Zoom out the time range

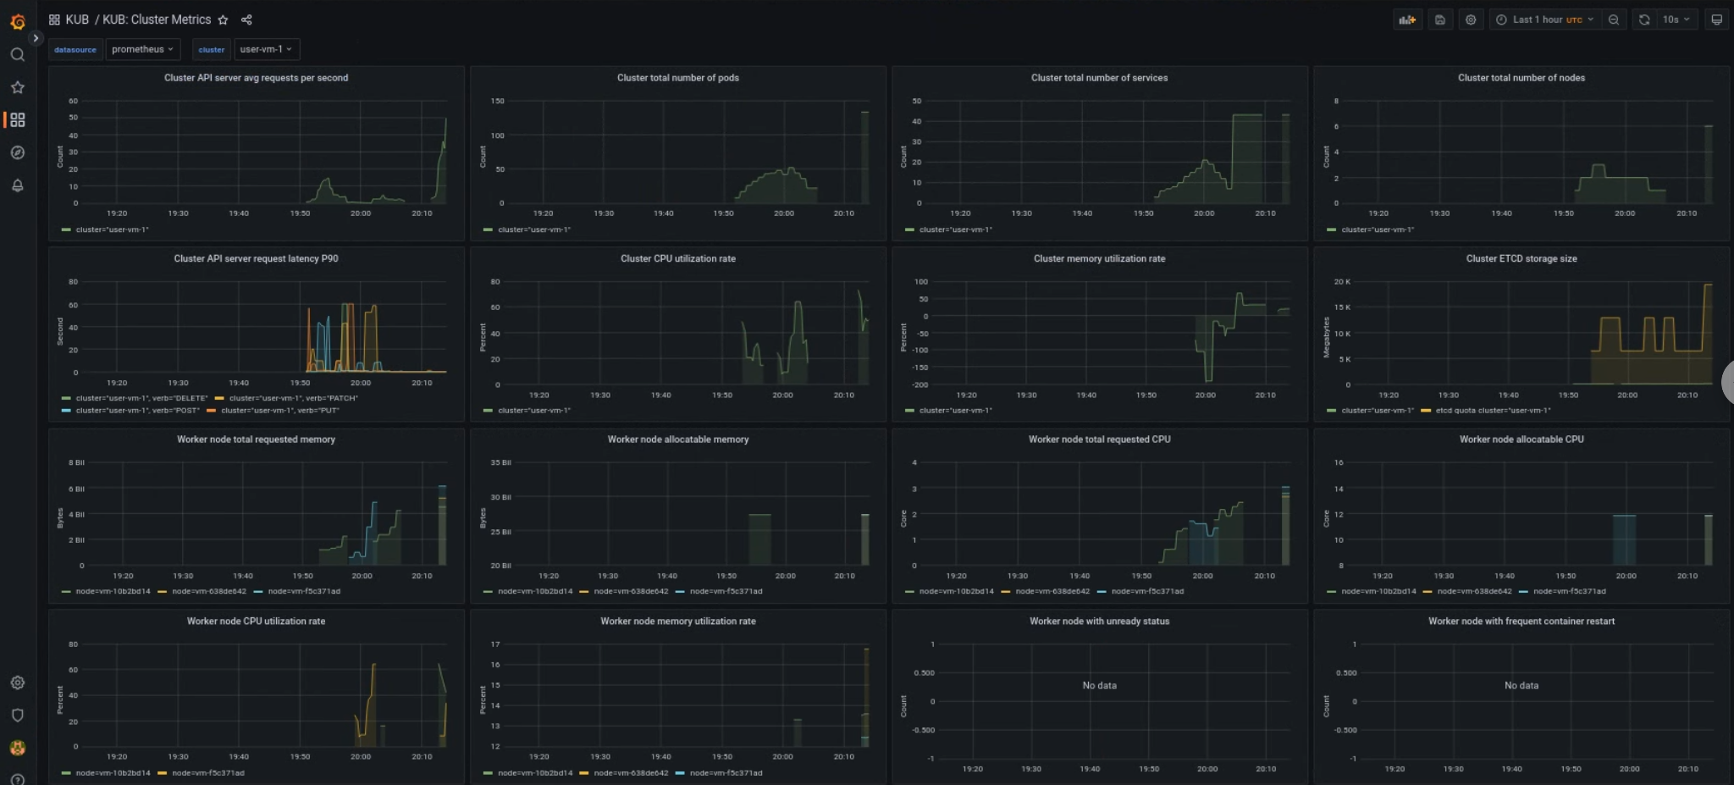point(1615,19)
